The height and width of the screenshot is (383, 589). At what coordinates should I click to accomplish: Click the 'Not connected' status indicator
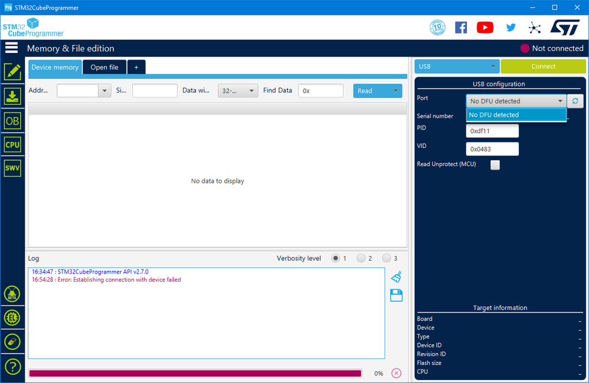pos(552,48)
